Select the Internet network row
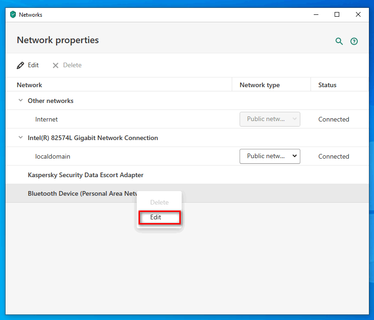 (x=187, y=119)
